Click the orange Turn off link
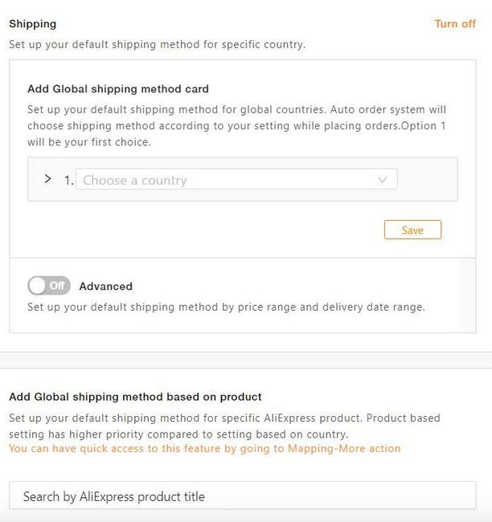 (x=455, y=24)
